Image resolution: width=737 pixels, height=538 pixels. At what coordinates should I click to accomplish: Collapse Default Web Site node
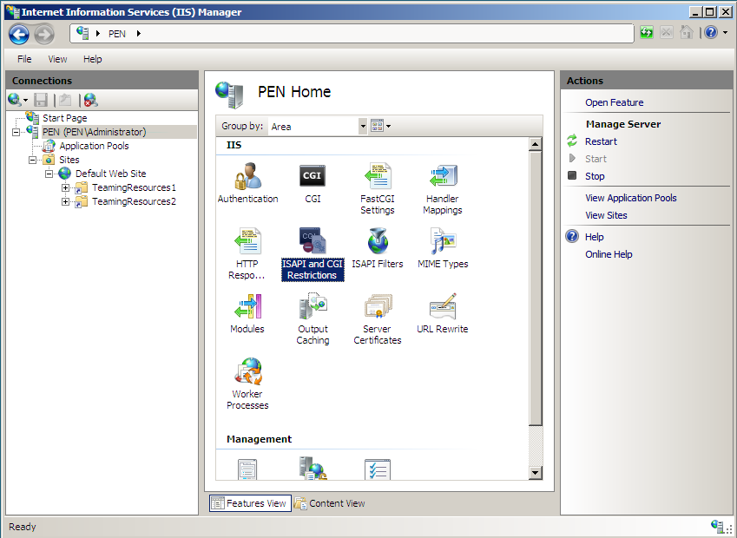[49, 174]
